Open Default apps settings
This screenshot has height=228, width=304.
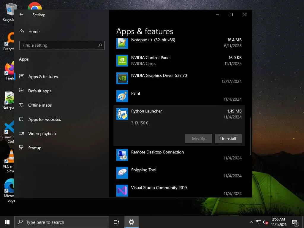coord(40,91)
